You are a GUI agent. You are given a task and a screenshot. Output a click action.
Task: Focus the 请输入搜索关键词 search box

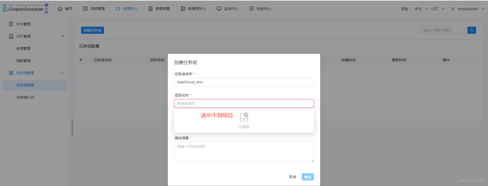click(443, 30)
